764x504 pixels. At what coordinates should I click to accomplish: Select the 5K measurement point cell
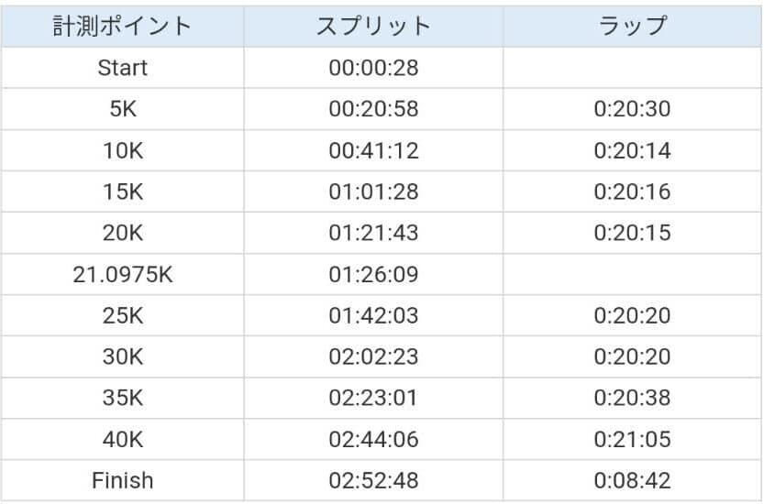tap(123, 109)
